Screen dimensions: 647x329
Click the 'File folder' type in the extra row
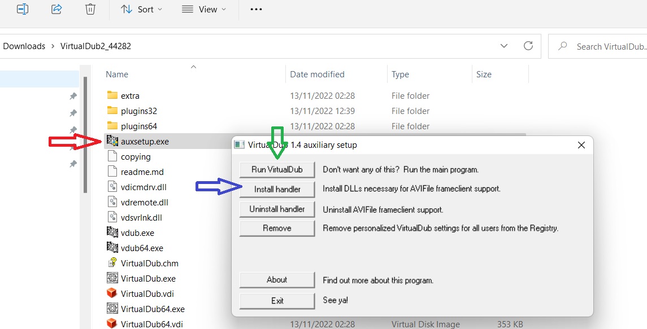coord(411,95)
